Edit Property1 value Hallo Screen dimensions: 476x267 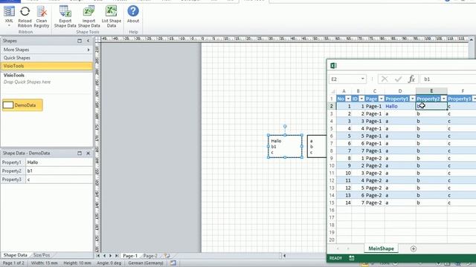[59, 162]
